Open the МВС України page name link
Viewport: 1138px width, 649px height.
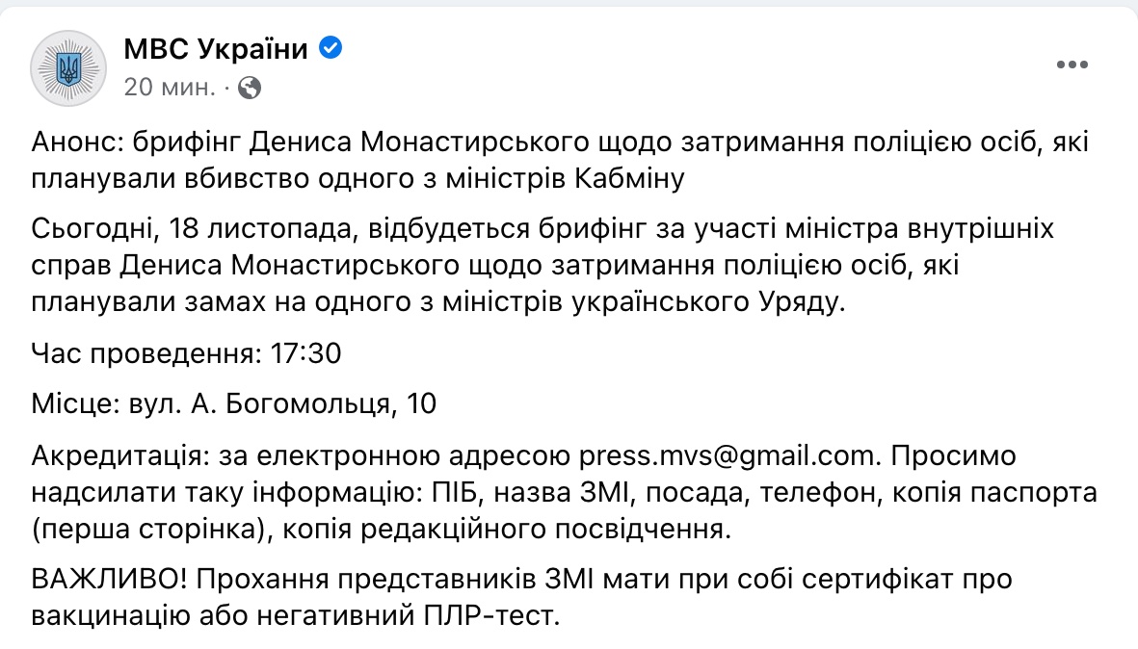point(216,48)
